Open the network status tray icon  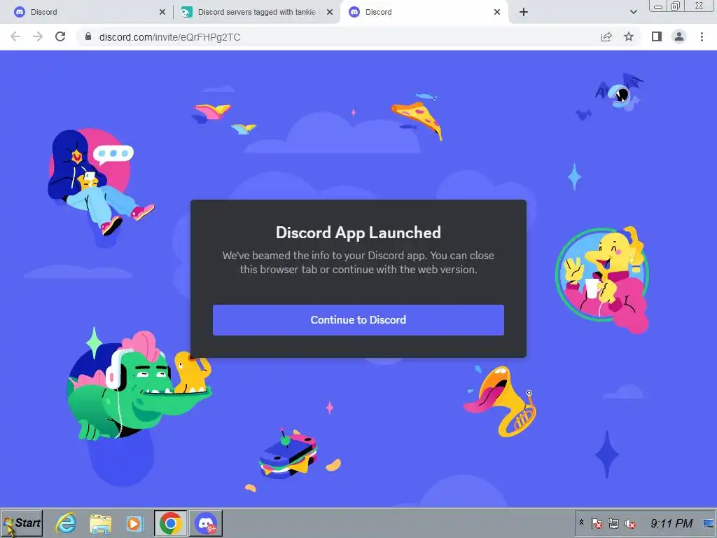tap(613, 523)
